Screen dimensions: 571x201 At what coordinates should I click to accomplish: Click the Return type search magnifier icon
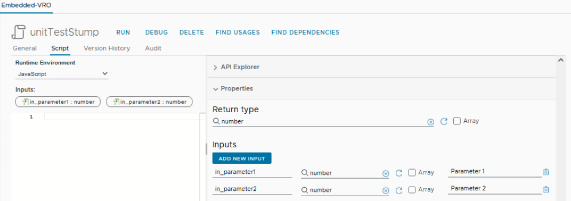[x=216, y=121]
